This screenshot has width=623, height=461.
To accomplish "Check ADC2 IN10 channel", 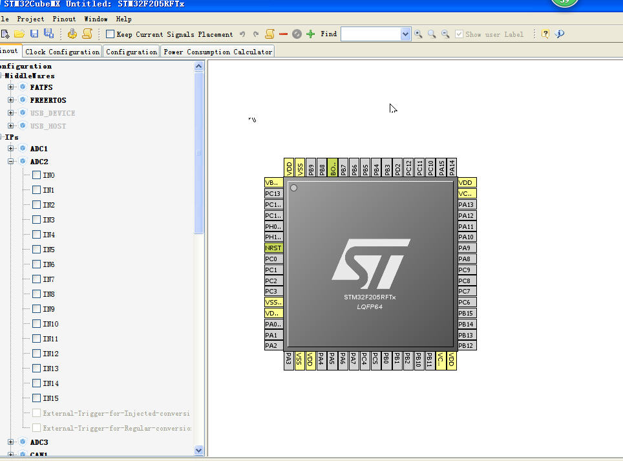I will coord(37,323).
